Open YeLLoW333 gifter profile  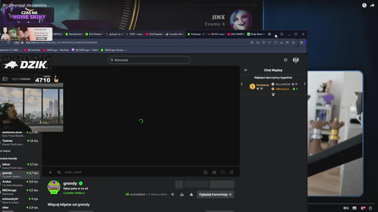[x=283, y=84]
